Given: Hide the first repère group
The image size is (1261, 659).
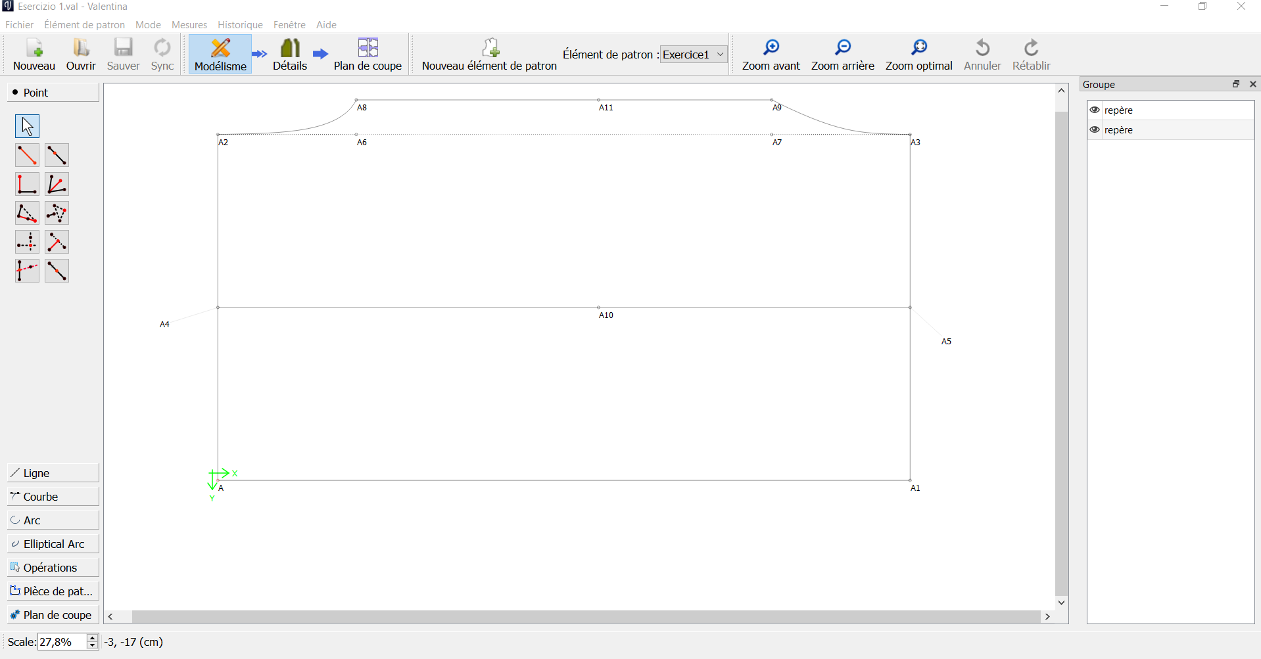Looking at the screenshot, I should tap(1095, 110).
